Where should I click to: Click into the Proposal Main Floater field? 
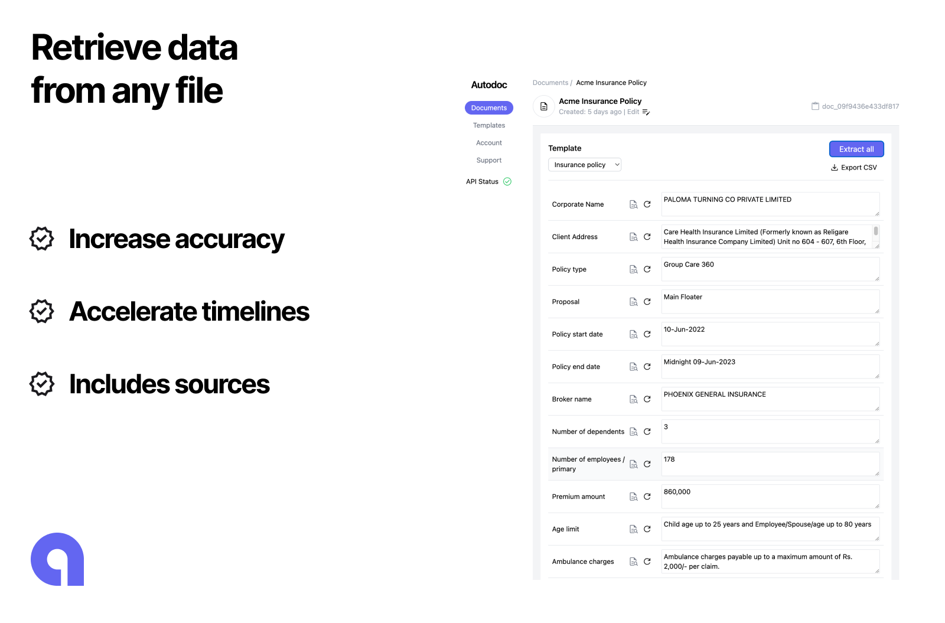pos(770,302)
